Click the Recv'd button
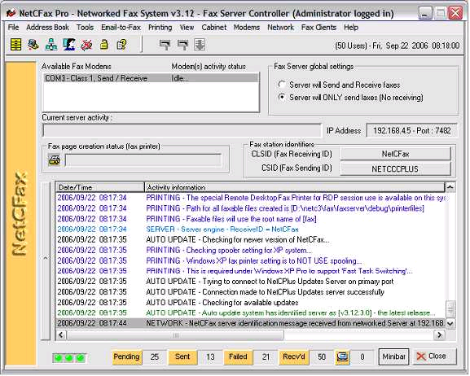This screenshot has width=470, height=376. [294, 357]
